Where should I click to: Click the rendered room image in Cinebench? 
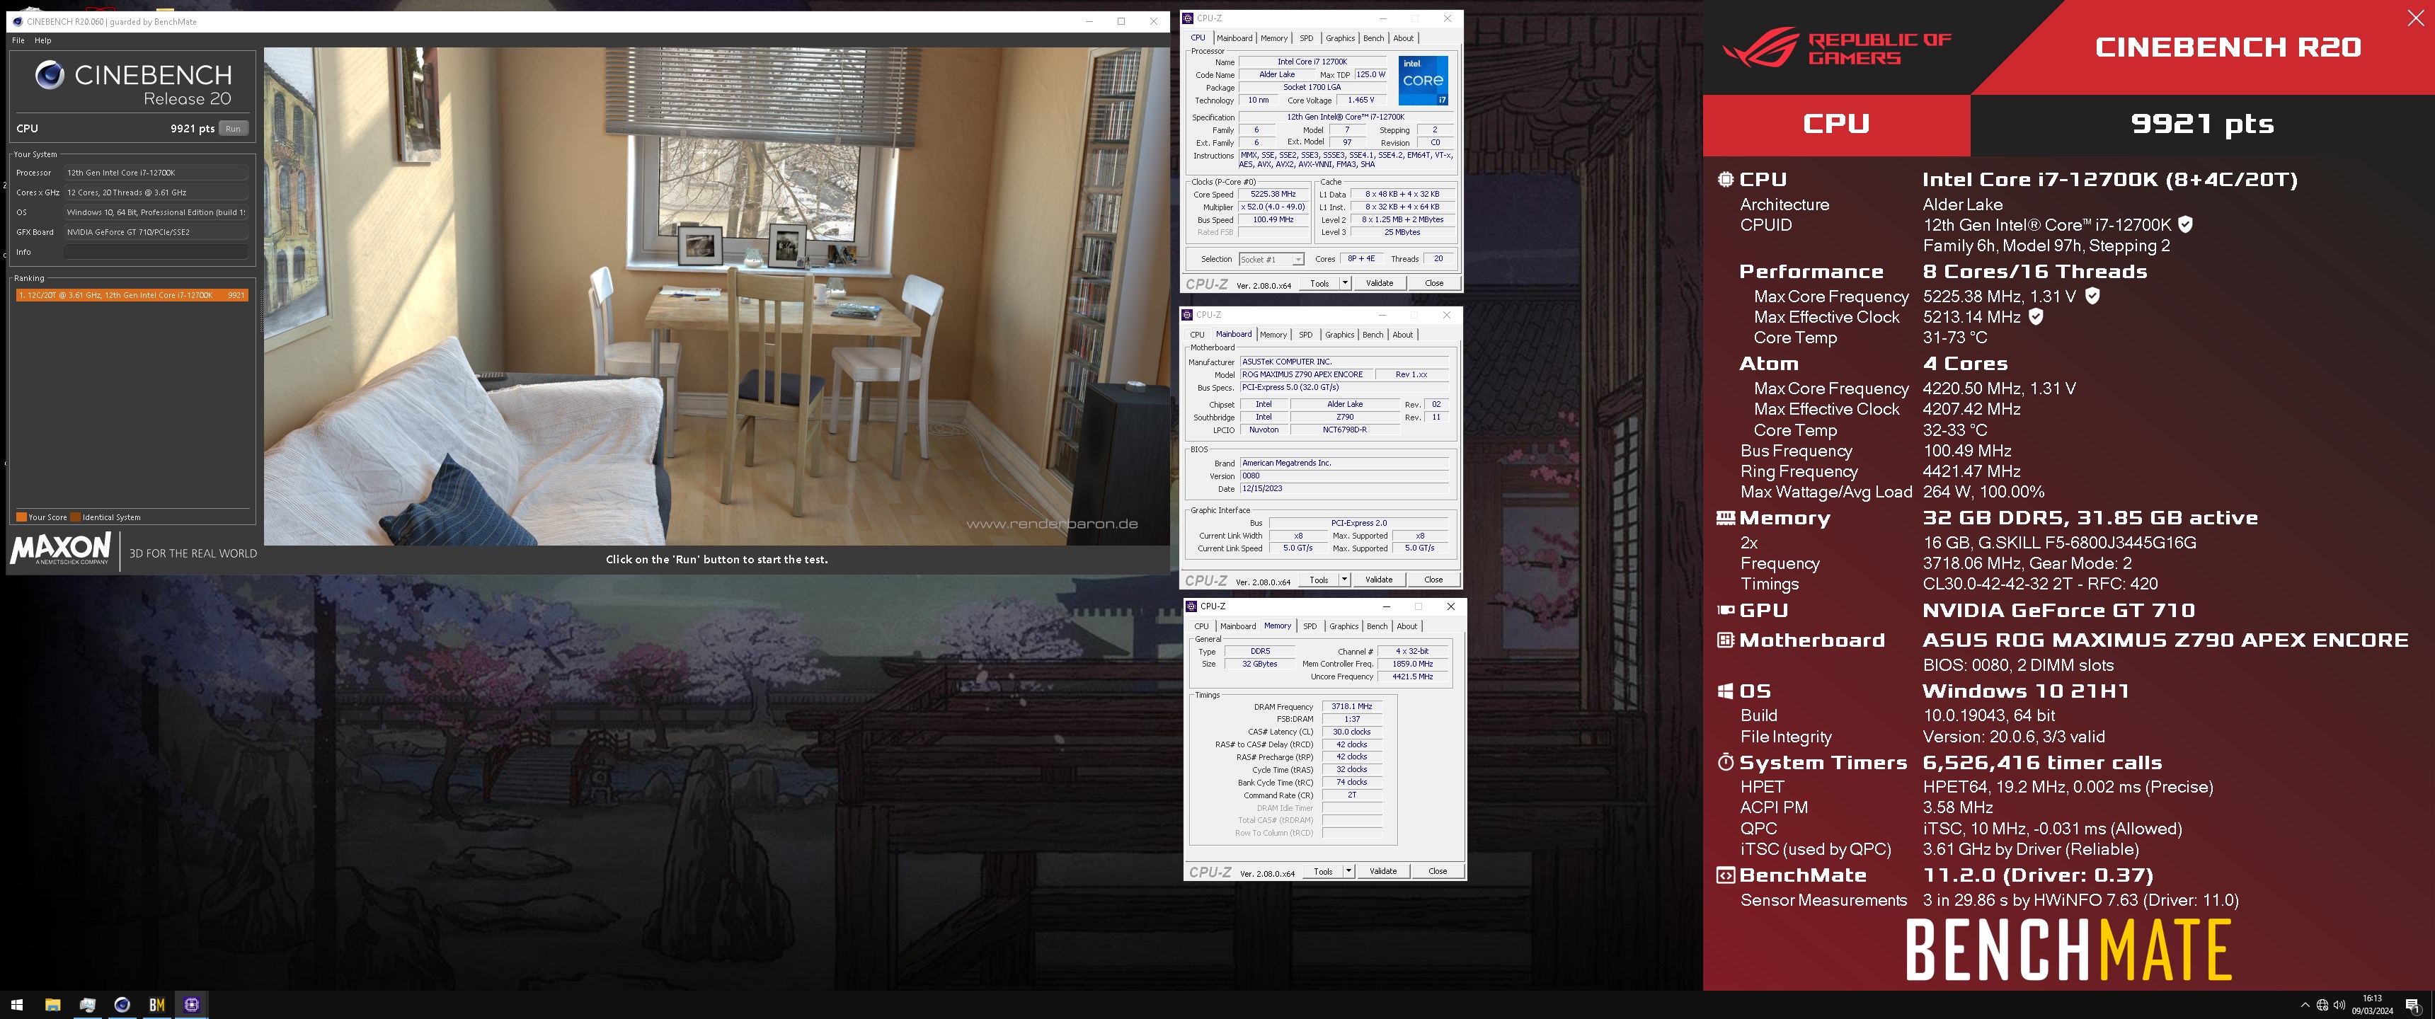pyautogui.click(x=716, y=296)
